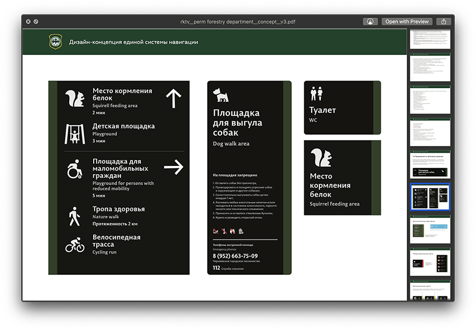Screen dimensions: 476x330
Task: Open the Предложение по цветовому решению thumbnail
Action: coord(430,165)
